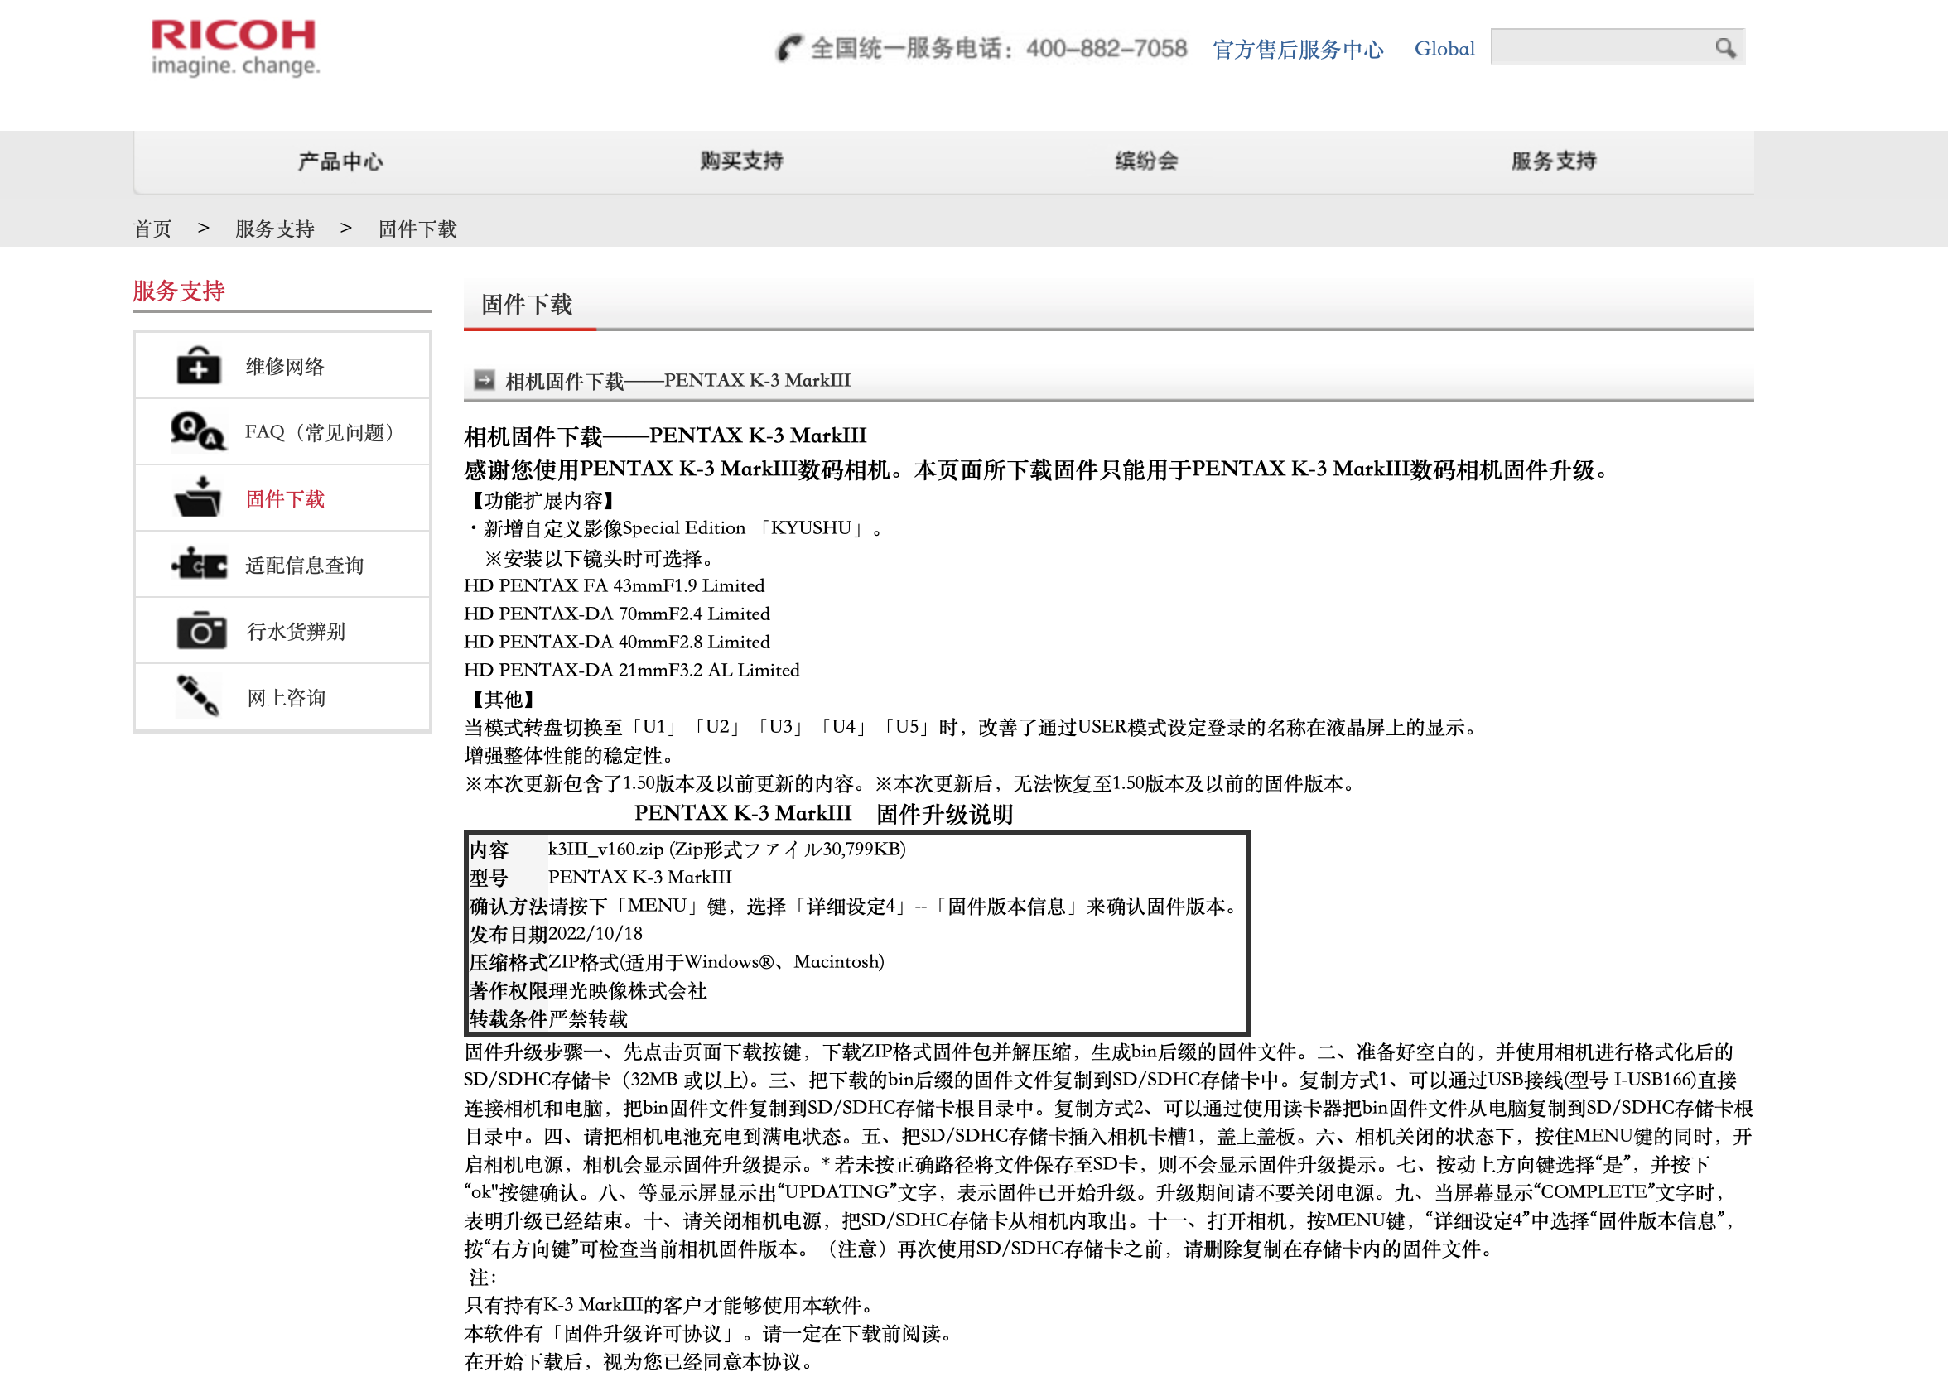Click the 相机固件下载——PENTAX K-3 MarkIII subheading bar
Screen dimensions: 1948x1391
[x=1108, y=380]
